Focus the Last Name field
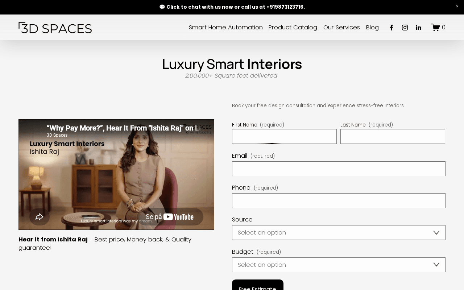 click(x=393, y=137)
